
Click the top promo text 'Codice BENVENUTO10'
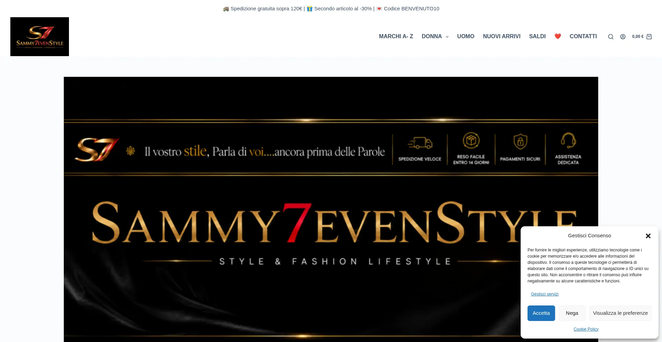click(411, 9)
